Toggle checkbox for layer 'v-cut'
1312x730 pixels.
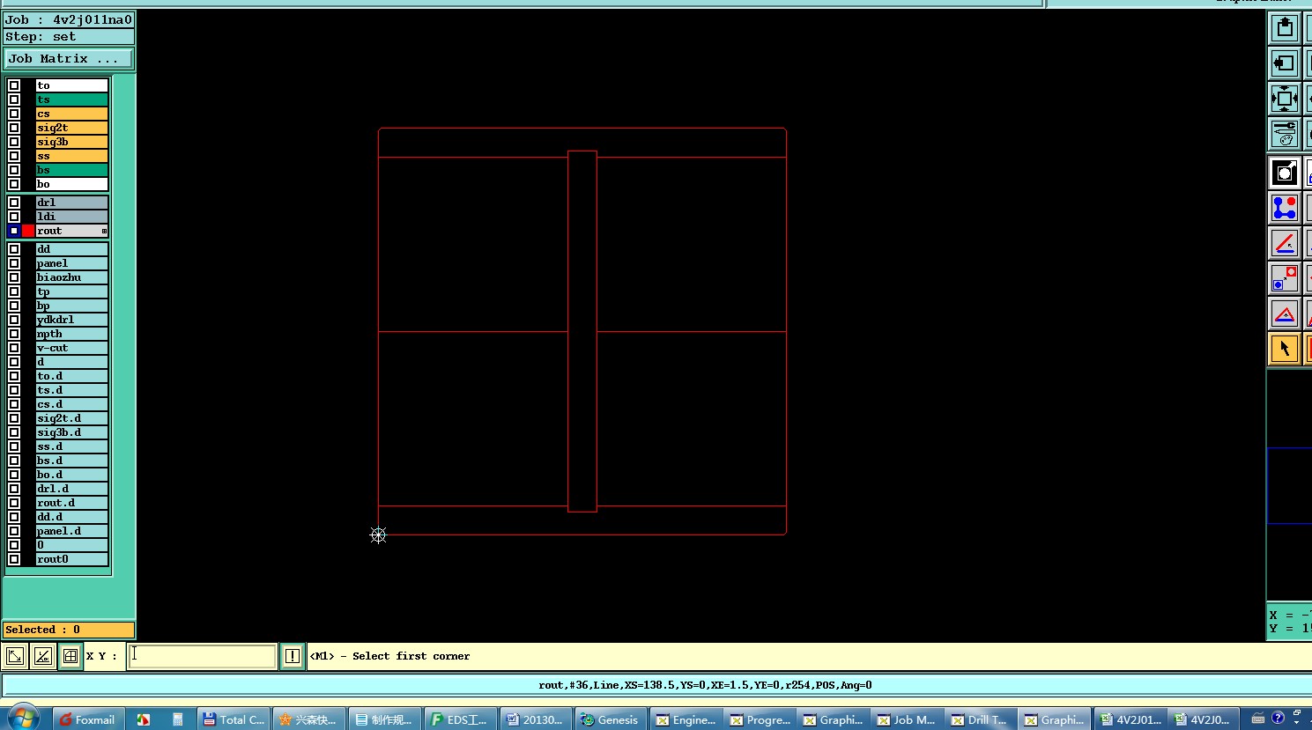coord(14,348)
